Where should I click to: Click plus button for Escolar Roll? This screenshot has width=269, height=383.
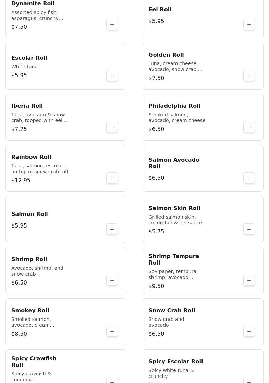112,76
